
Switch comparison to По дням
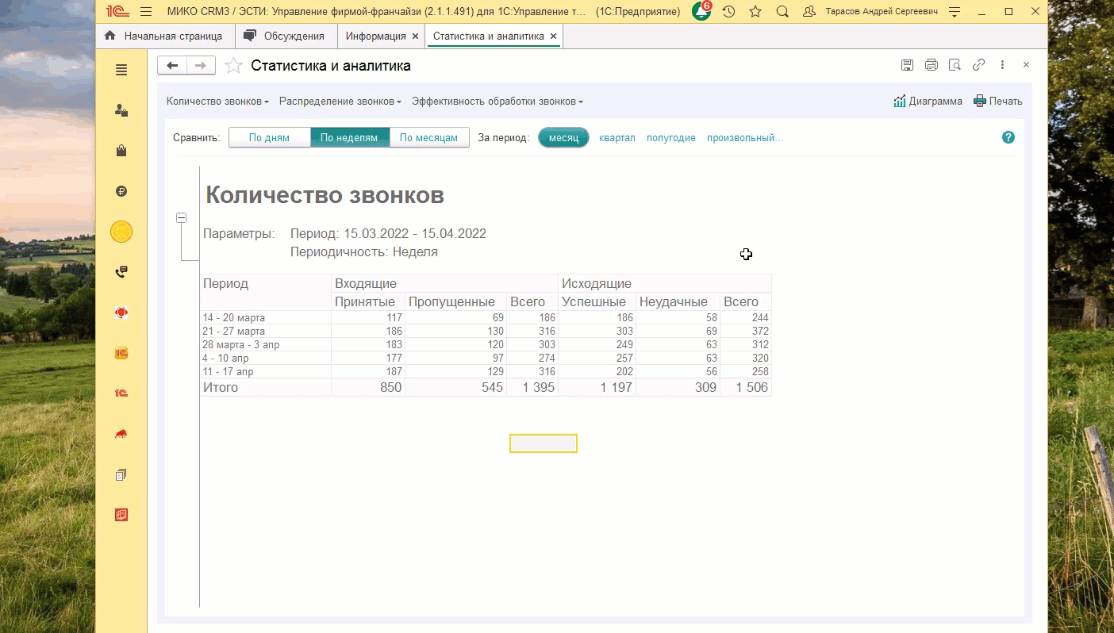click(269, 137)
